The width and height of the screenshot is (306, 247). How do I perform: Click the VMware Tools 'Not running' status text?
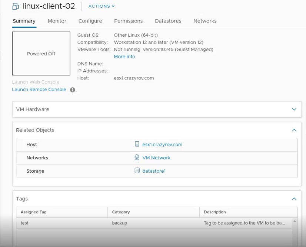[x=163, y=50]
